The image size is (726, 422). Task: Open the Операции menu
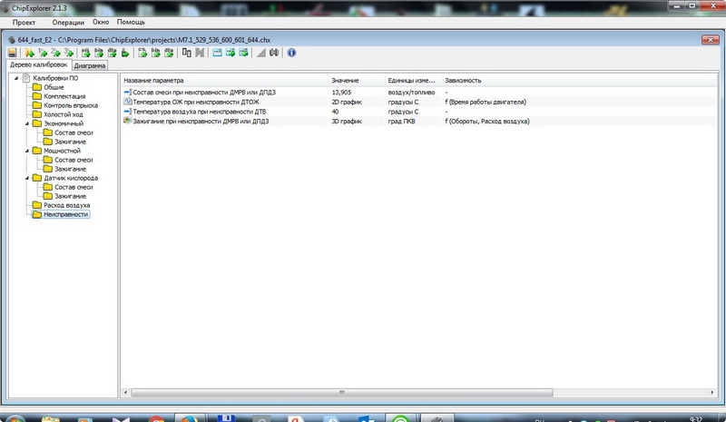pyautogui.click(x=68, y=21)
